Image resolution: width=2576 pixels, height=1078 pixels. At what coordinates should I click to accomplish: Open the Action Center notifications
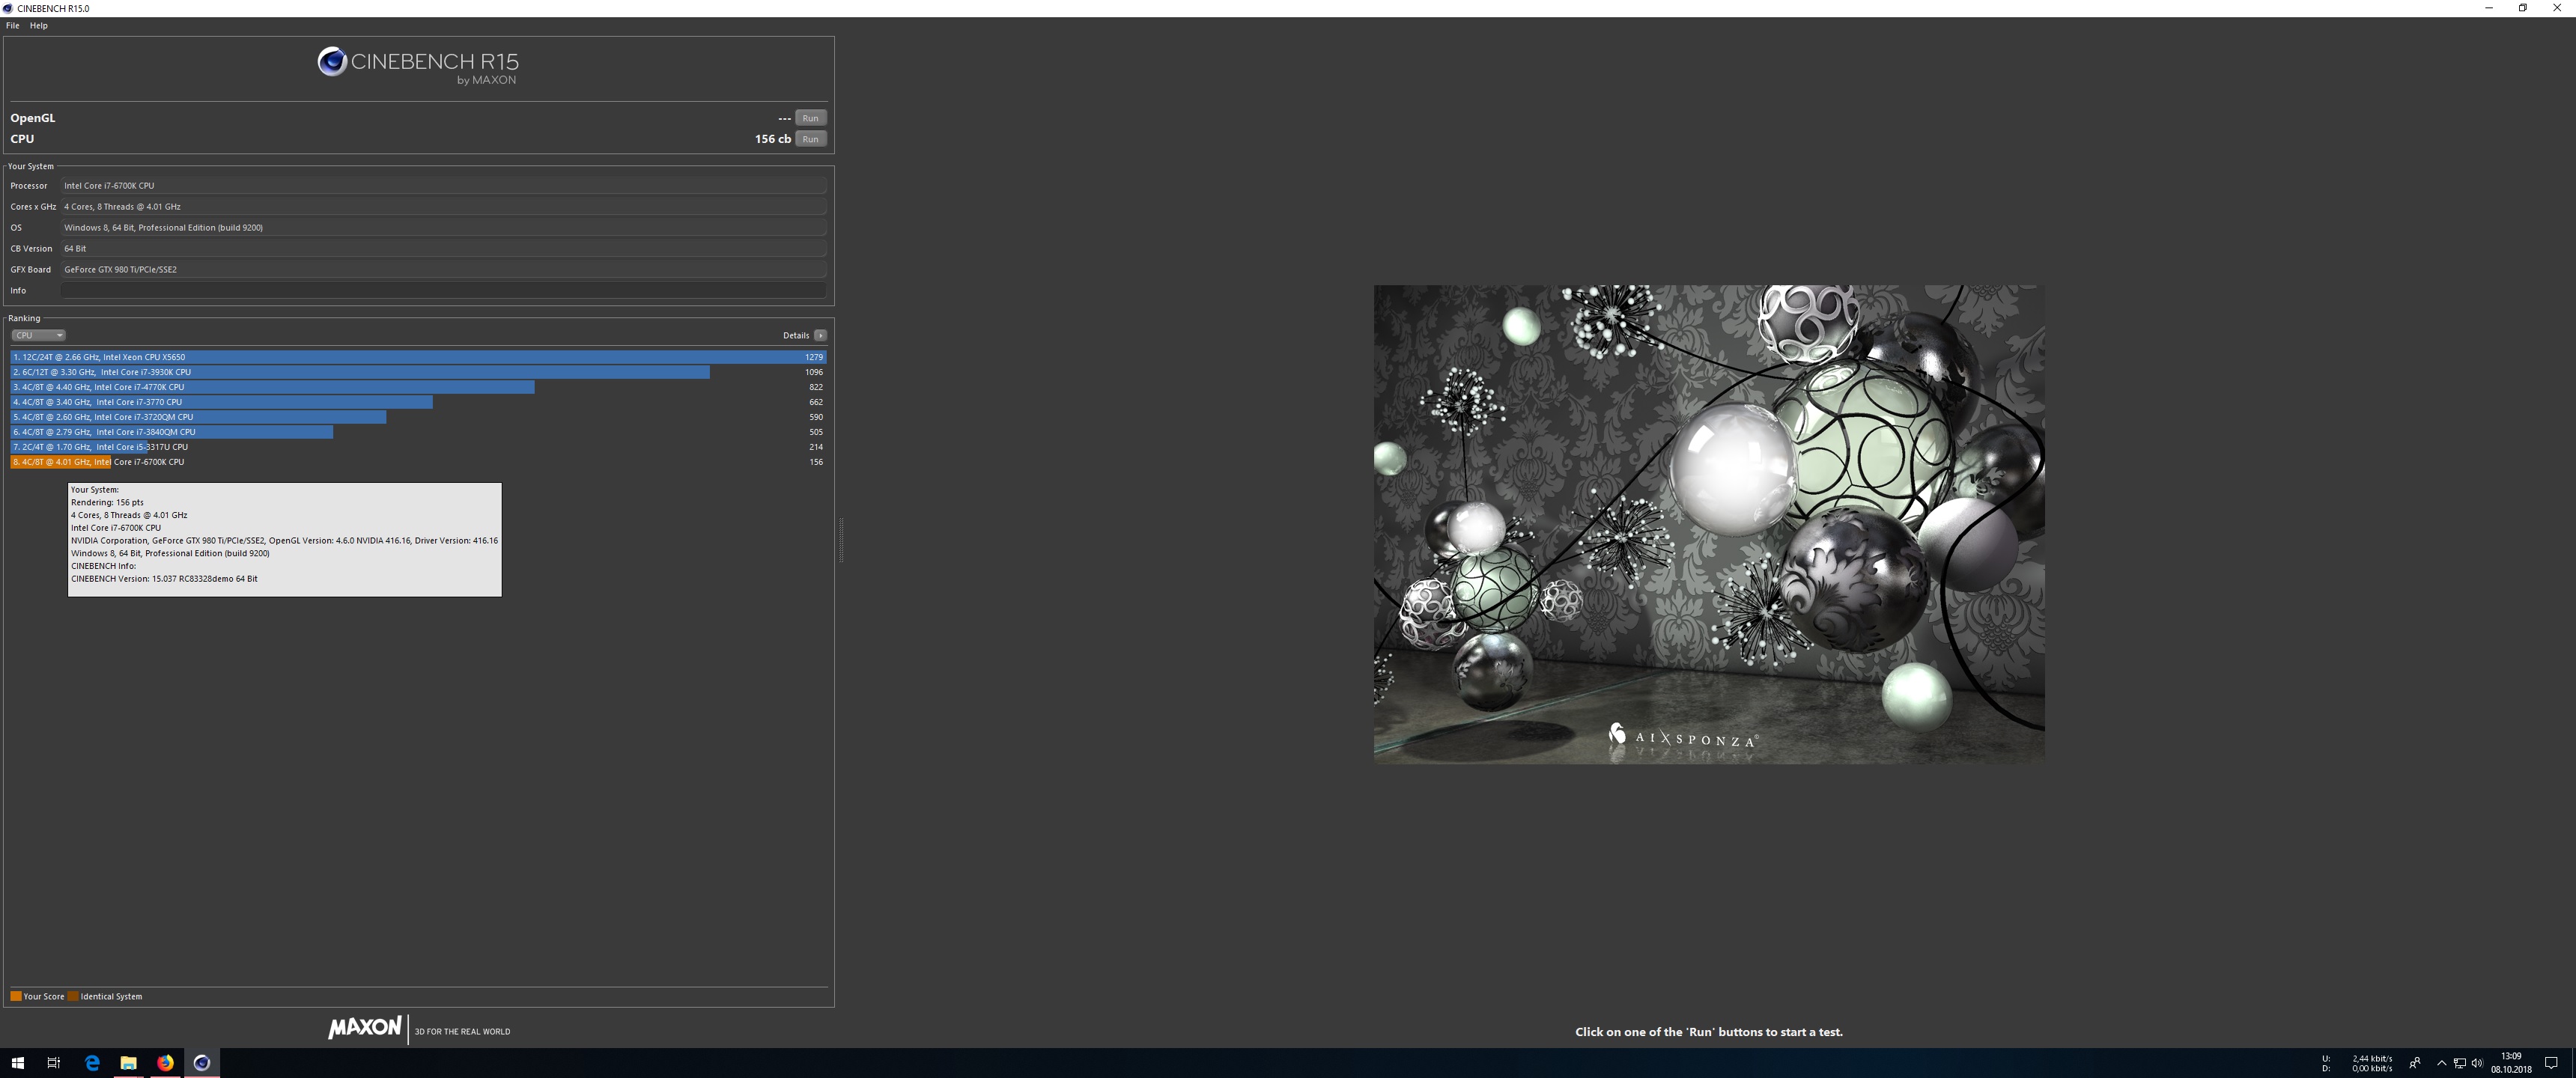click(x=2551, y=1063)
